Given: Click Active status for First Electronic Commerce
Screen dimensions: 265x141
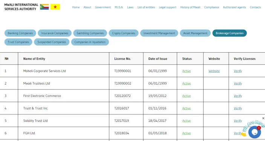Looking at the screenshot, I should 187,96.
